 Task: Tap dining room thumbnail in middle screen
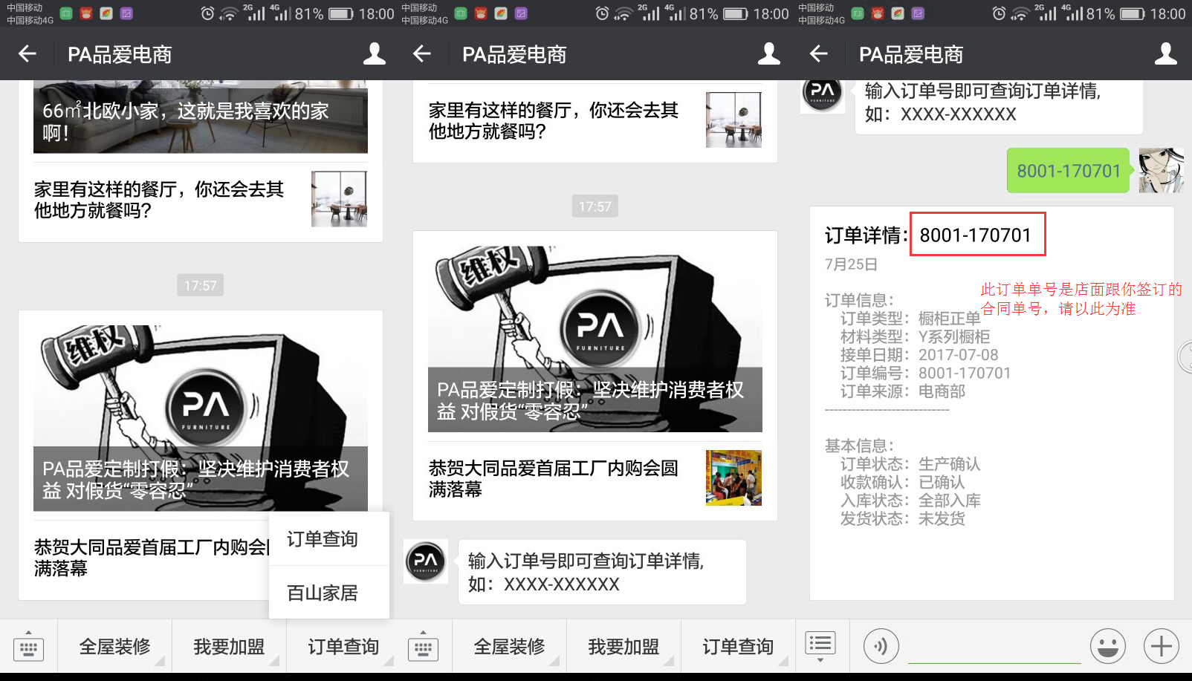(733, 120)
